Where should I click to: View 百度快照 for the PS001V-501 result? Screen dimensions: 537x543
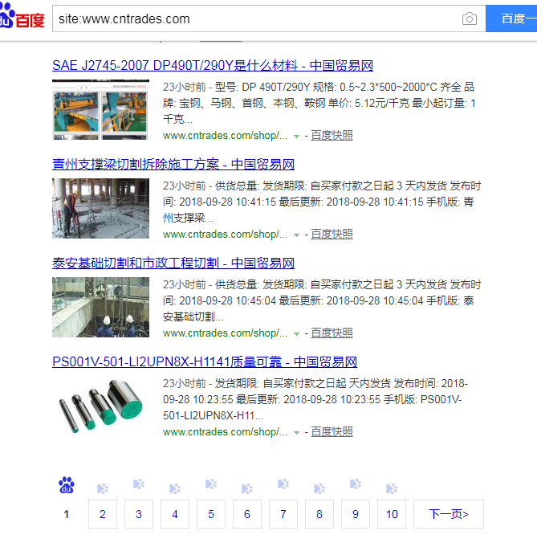click(332, 432)
